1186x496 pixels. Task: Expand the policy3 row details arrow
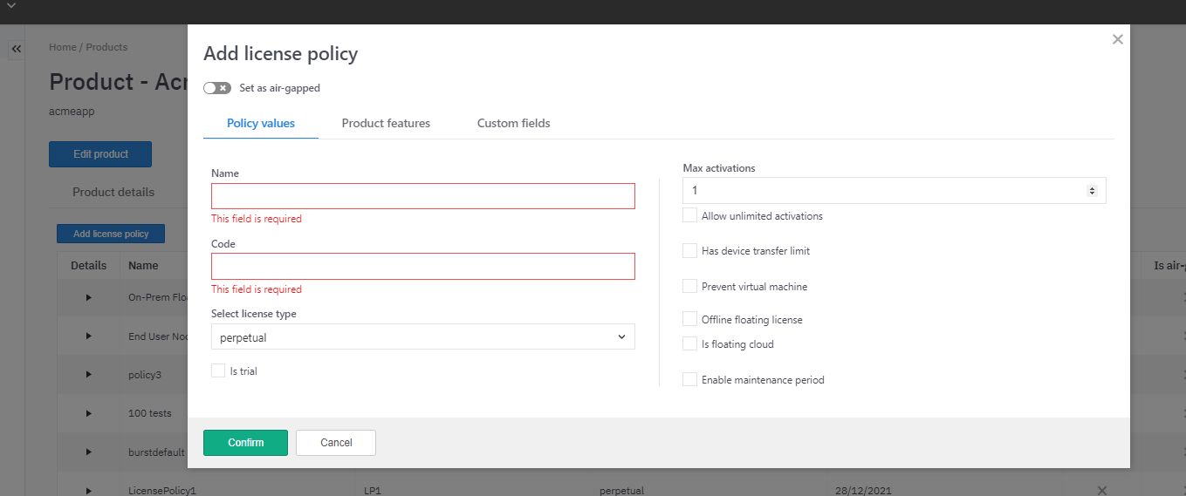tap(88, 374)
